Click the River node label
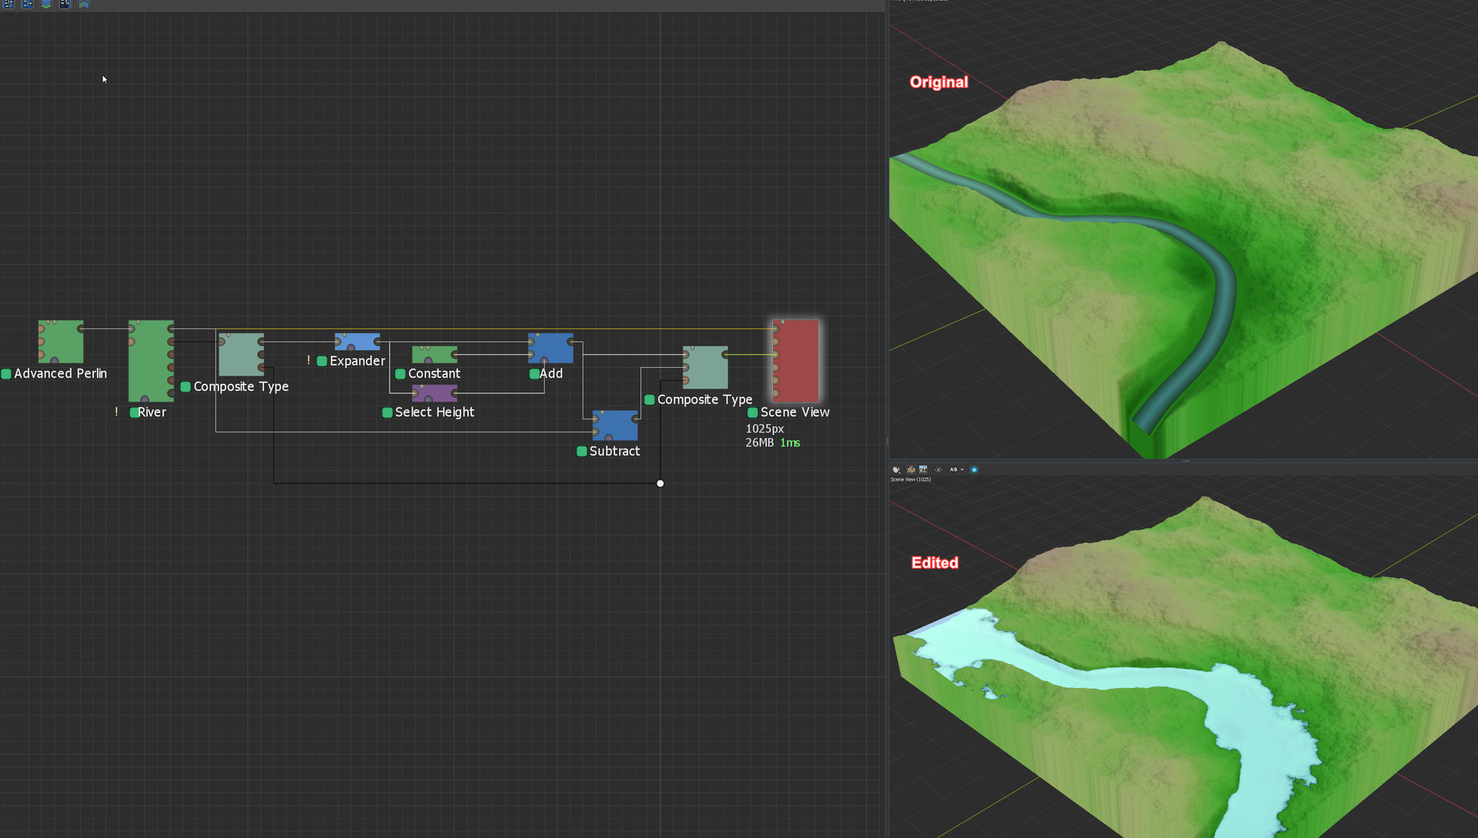Image resolution: width=1478 pixels, height=838 pixels. pos(152,412)
